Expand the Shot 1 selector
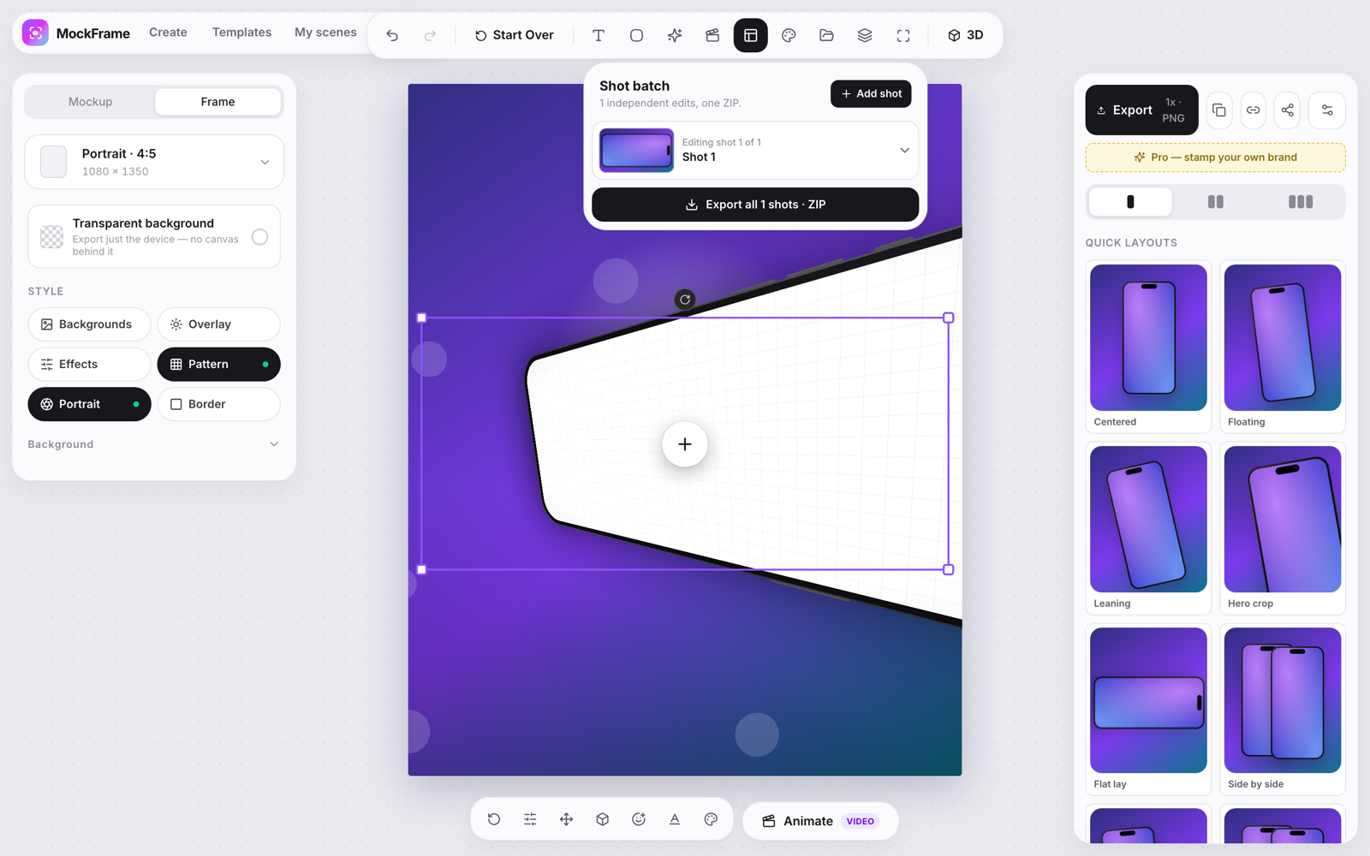This screenshot has width=1370, height=856. (x=755, y=151)
